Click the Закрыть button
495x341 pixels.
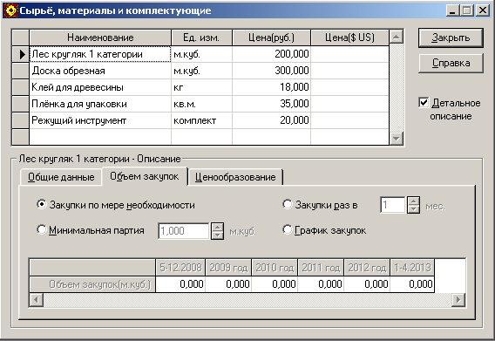451,38
